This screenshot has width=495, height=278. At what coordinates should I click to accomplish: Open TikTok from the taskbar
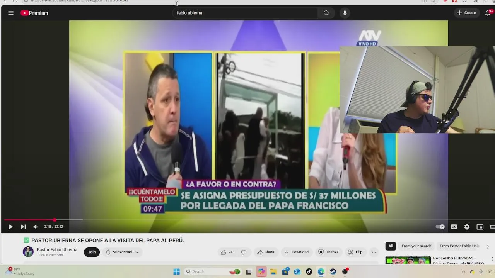(x=309, y=272)
